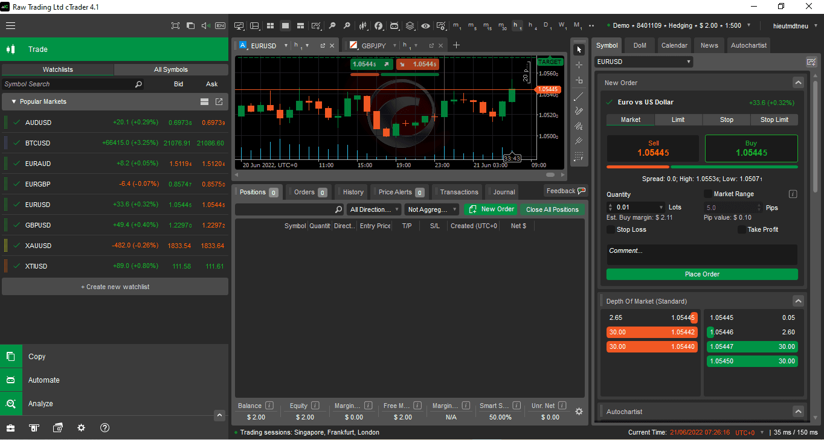Open the cBots robot icon in toolbar
This screenshot has height=440, width=824.
394,25
